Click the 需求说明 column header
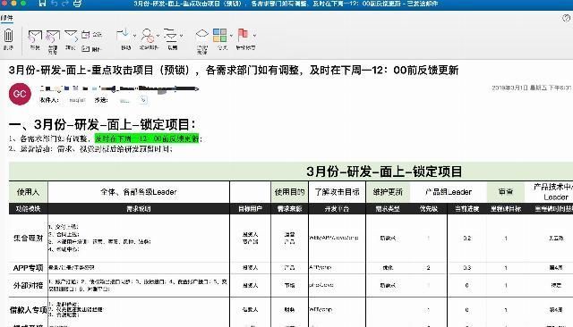This screenshot has width=573, height=327. tap(139, 208)
